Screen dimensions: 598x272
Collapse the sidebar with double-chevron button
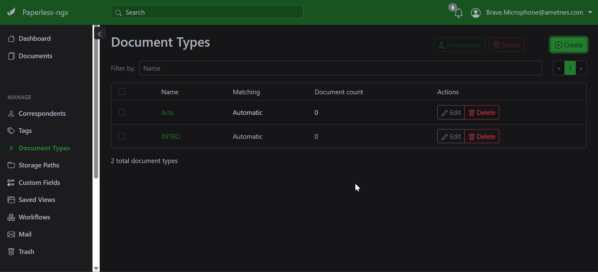coord(100,34)
